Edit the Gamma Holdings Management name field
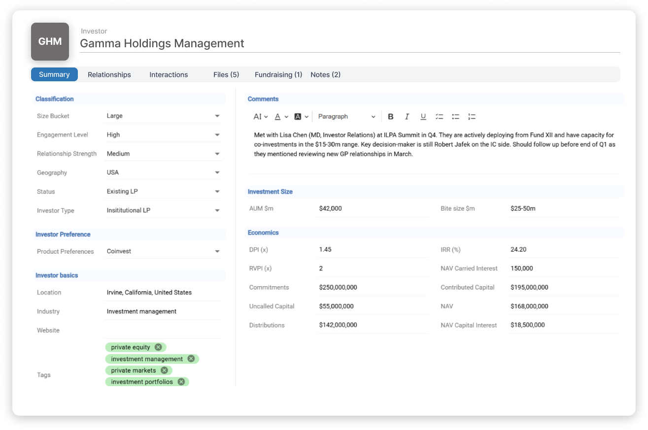This screenshot has height=430, width=648. tap(350, 43)
